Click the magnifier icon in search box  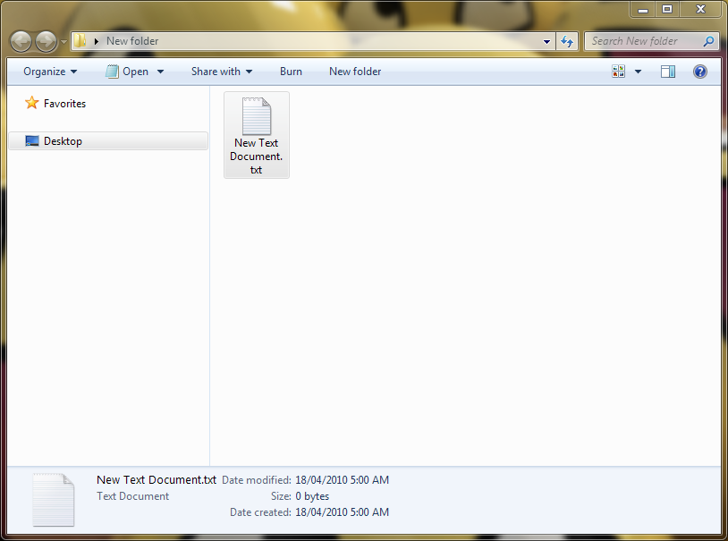pyautogui.click(x=708, y=41)
